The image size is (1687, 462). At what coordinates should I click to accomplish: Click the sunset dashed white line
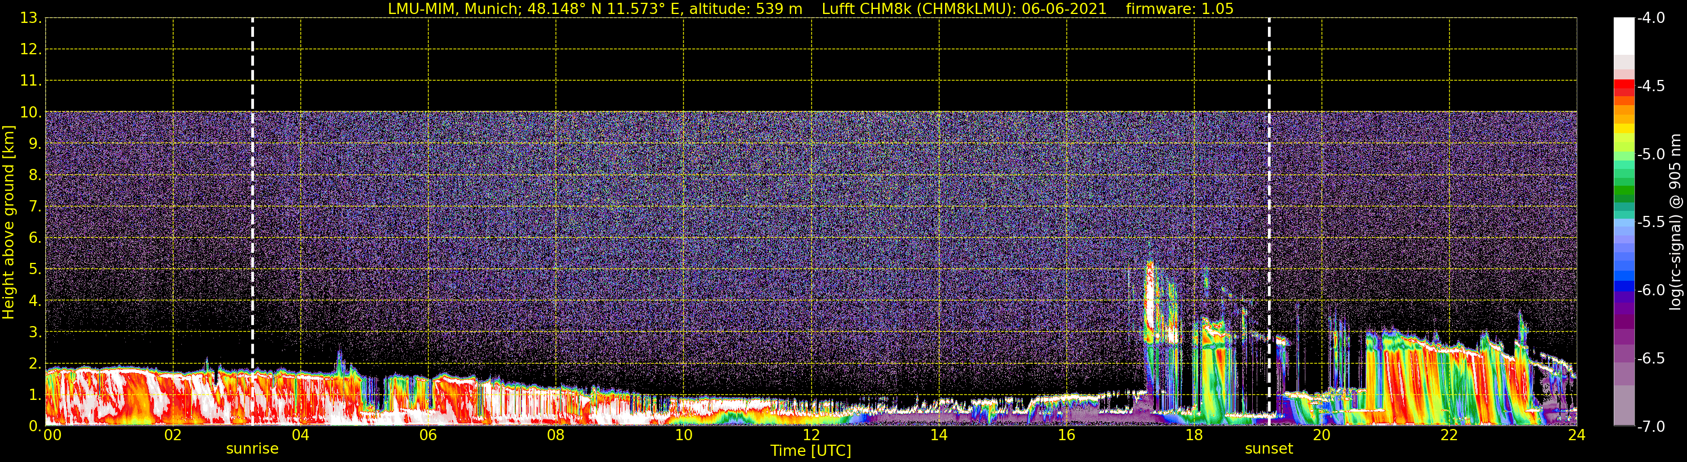click(1268, 221)
